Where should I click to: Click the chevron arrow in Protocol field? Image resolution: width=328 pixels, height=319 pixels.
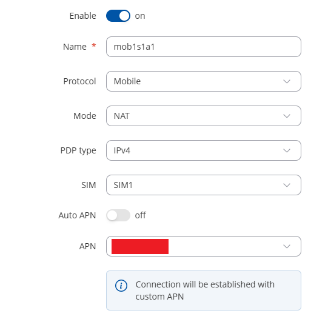(x=287, y=81)
